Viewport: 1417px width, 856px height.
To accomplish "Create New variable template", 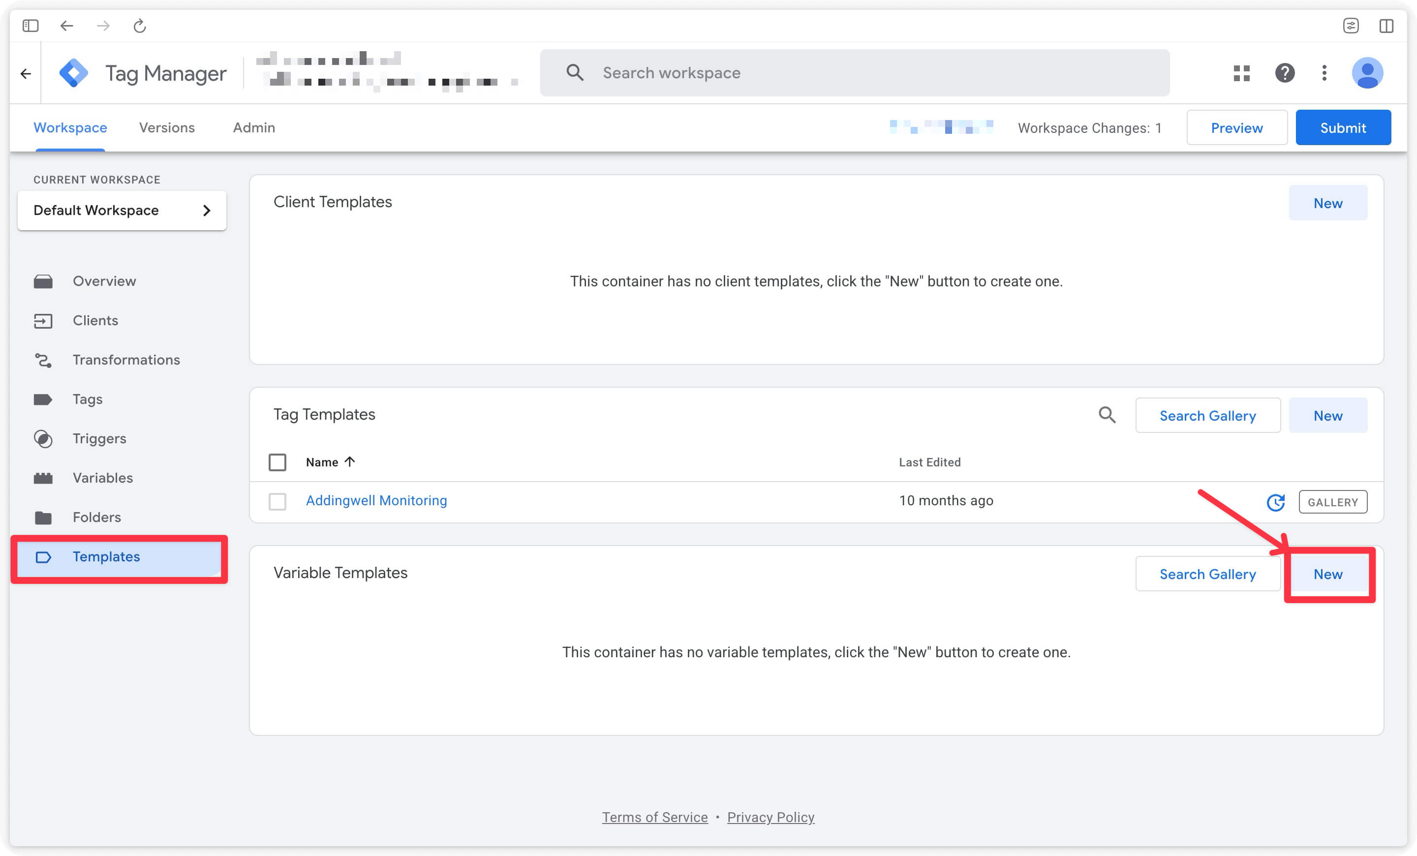I will [x=1328, y=574].
